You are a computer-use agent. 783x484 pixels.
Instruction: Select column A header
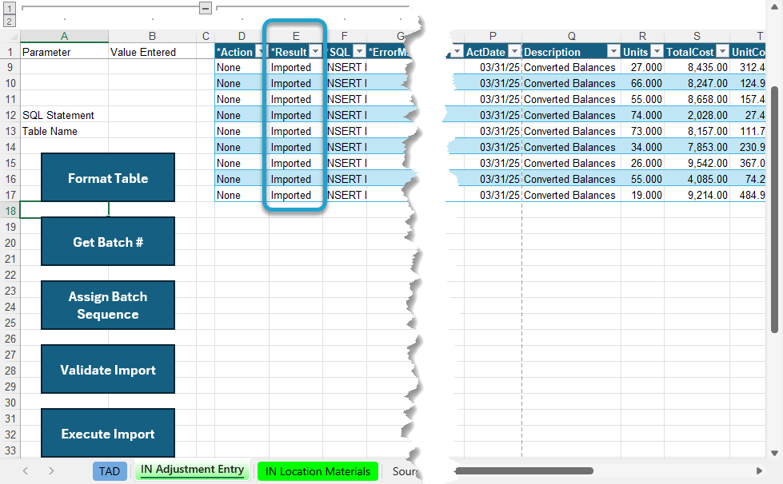point(65,36)
